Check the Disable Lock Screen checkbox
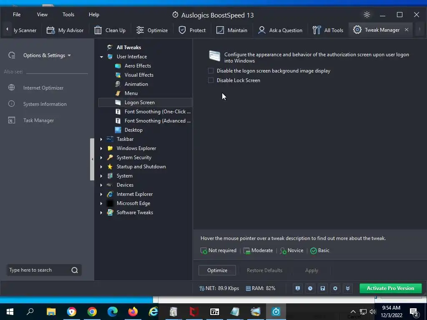The image size is (427, 320). (211, 80)
